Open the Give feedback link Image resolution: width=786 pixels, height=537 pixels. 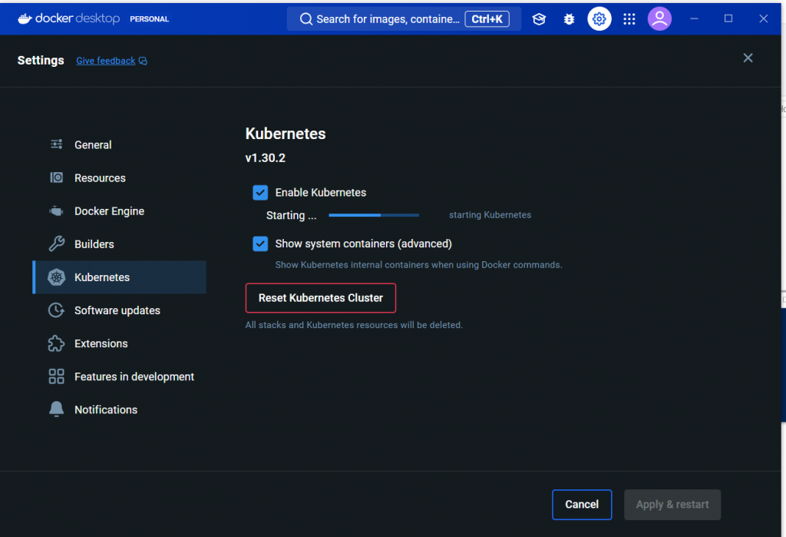(x=106, y=61)
